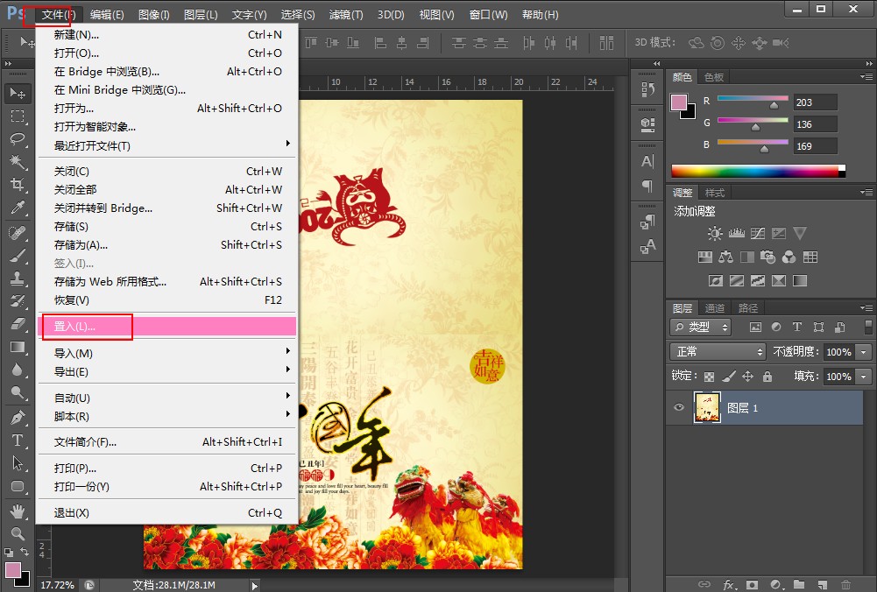Select the Zoom magnifier tool in toolbox
The height and width of the screenshot is (592, 877).
[18, 534]
